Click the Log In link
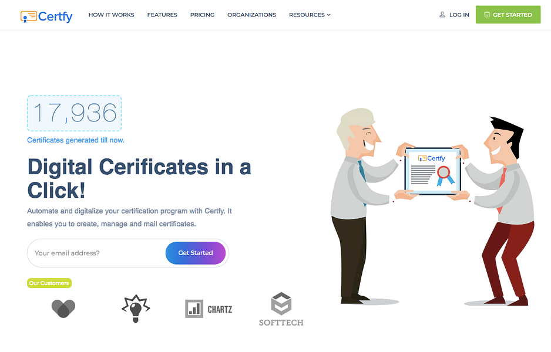 click(459, 15)
